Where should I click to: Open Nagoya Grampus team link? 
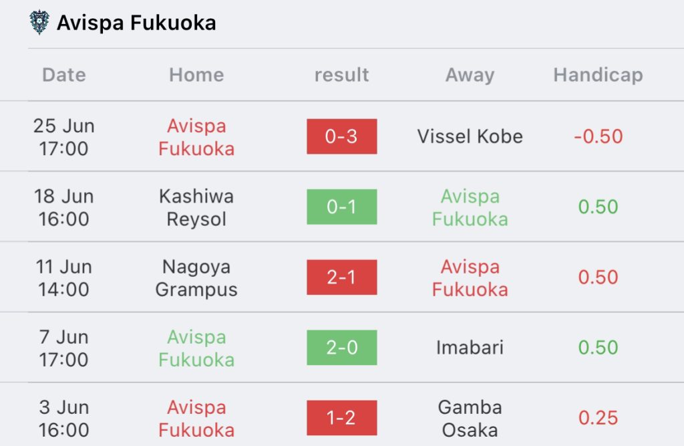pyautogui.click(x=196, y=277)
